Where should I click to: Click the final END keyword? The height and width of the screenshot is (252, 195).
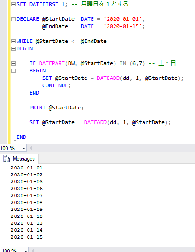point(22,137)
